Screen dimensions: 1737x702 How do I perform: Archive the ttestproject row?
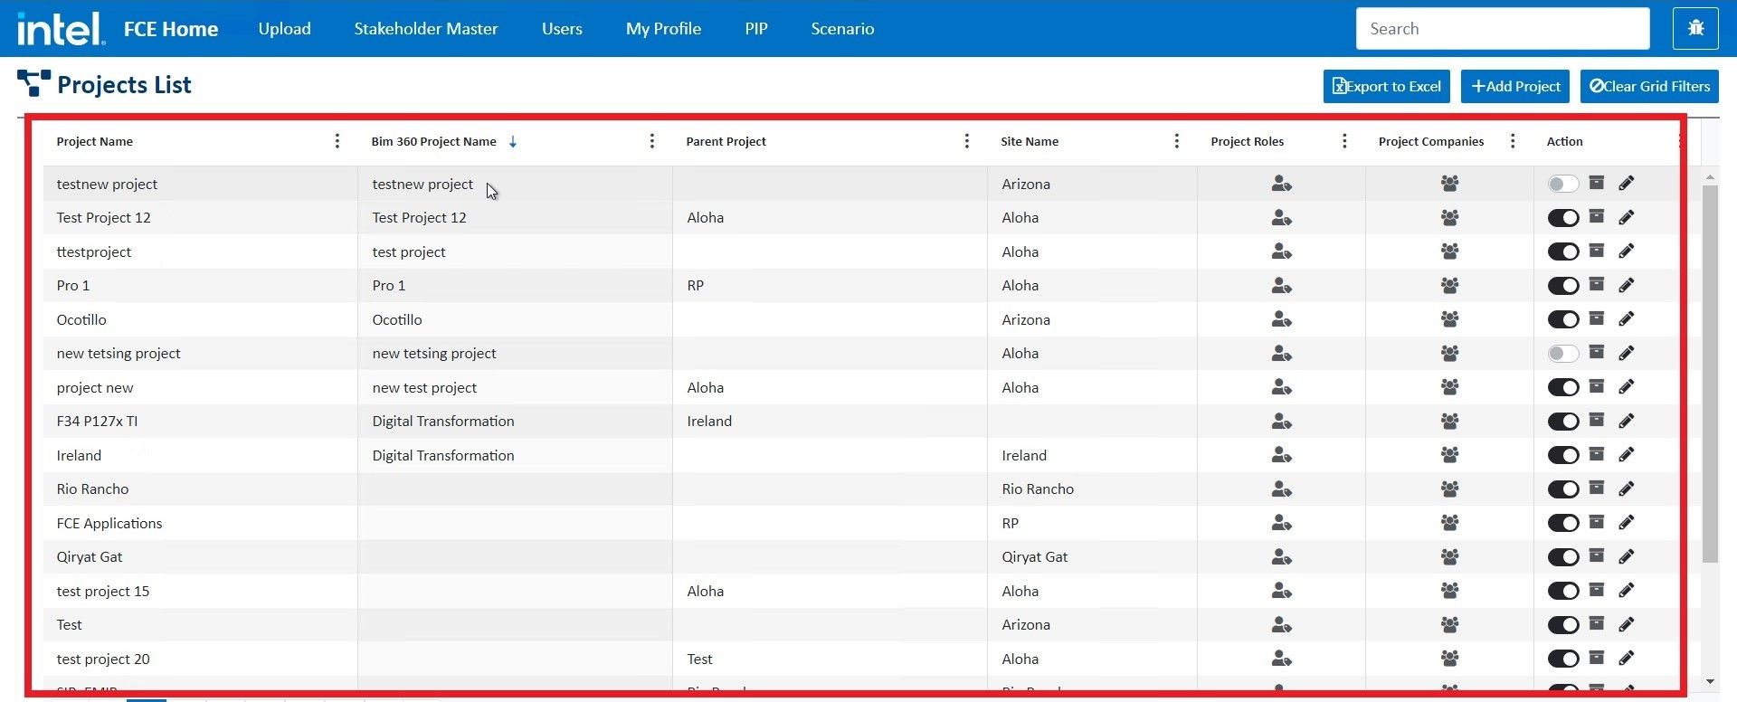(x=1597, y=251)
